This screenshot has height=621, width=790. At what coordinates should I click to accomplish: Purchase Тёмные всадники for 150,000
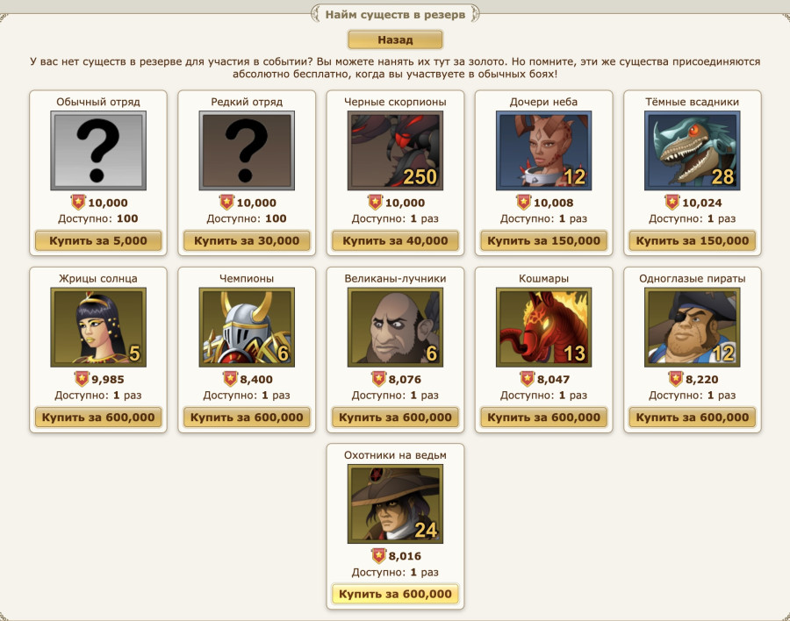pyautogui.click(x=693, y=240)
